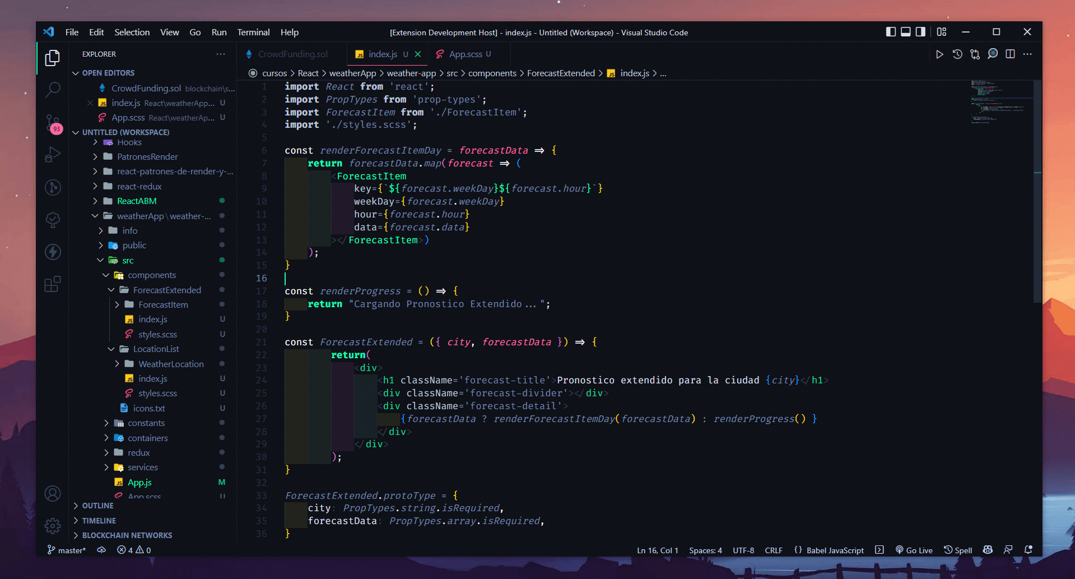Open the File menu

click(72, 33)
